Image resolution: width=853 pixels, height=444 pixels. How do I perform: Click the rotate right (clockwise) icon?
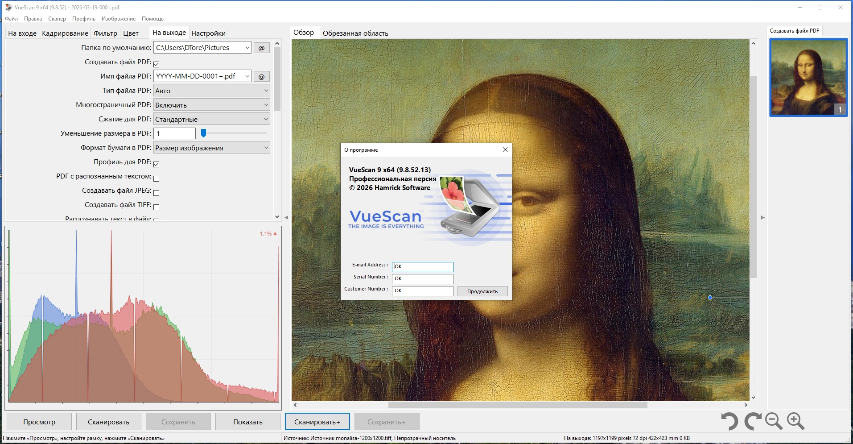pos(752,421)
